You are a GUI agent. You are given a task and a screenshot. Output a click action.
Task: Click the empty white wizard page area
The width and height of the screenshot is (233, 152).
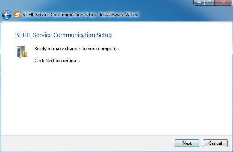pyautogui.click(x=116, y=98)
